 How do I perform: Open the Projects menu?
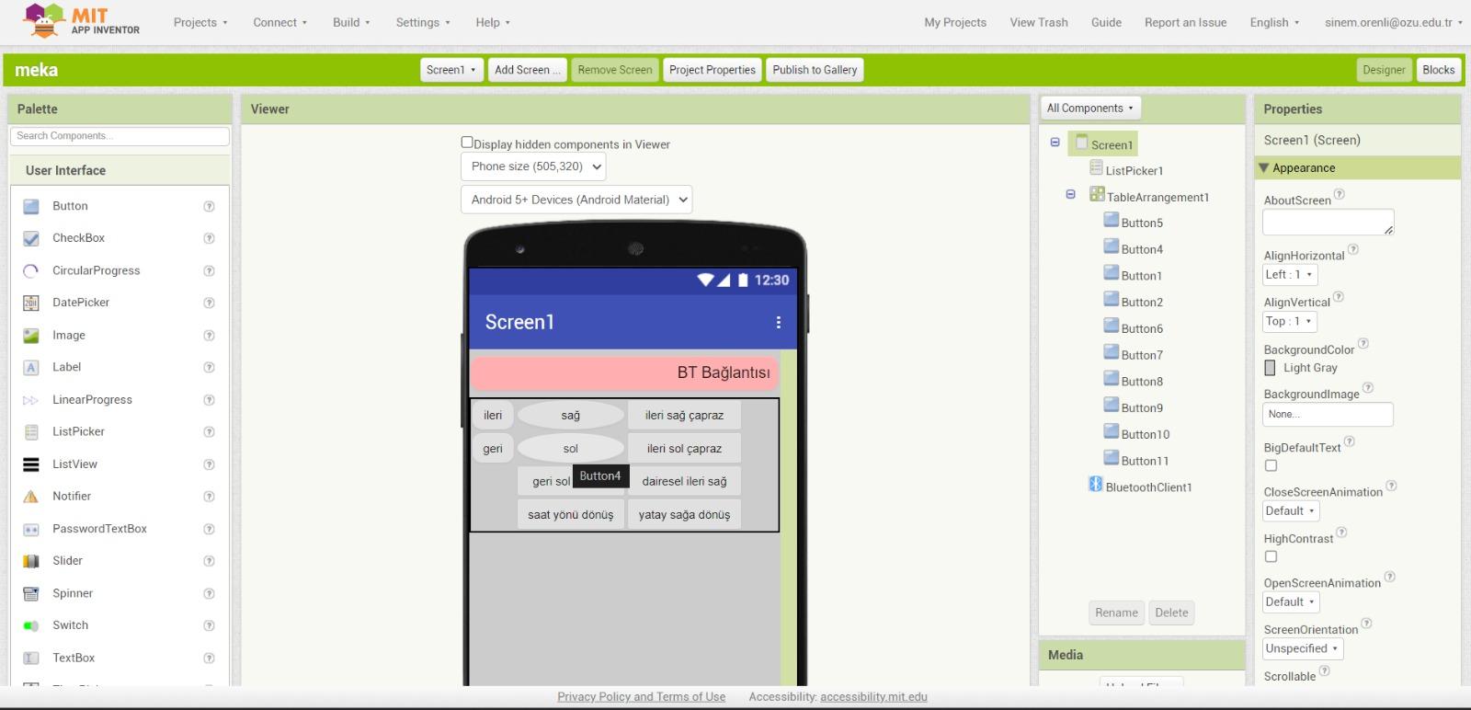[200, 22]
